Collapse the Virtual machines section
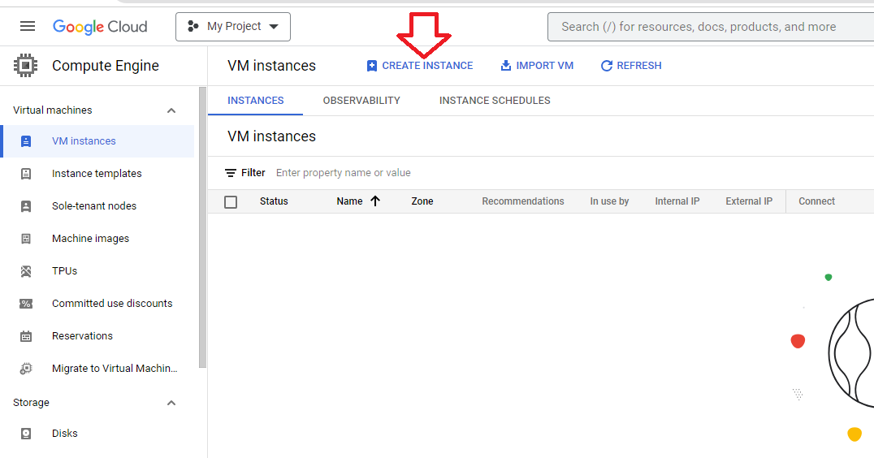The image size is (874, 458). (x=171, y=110)
